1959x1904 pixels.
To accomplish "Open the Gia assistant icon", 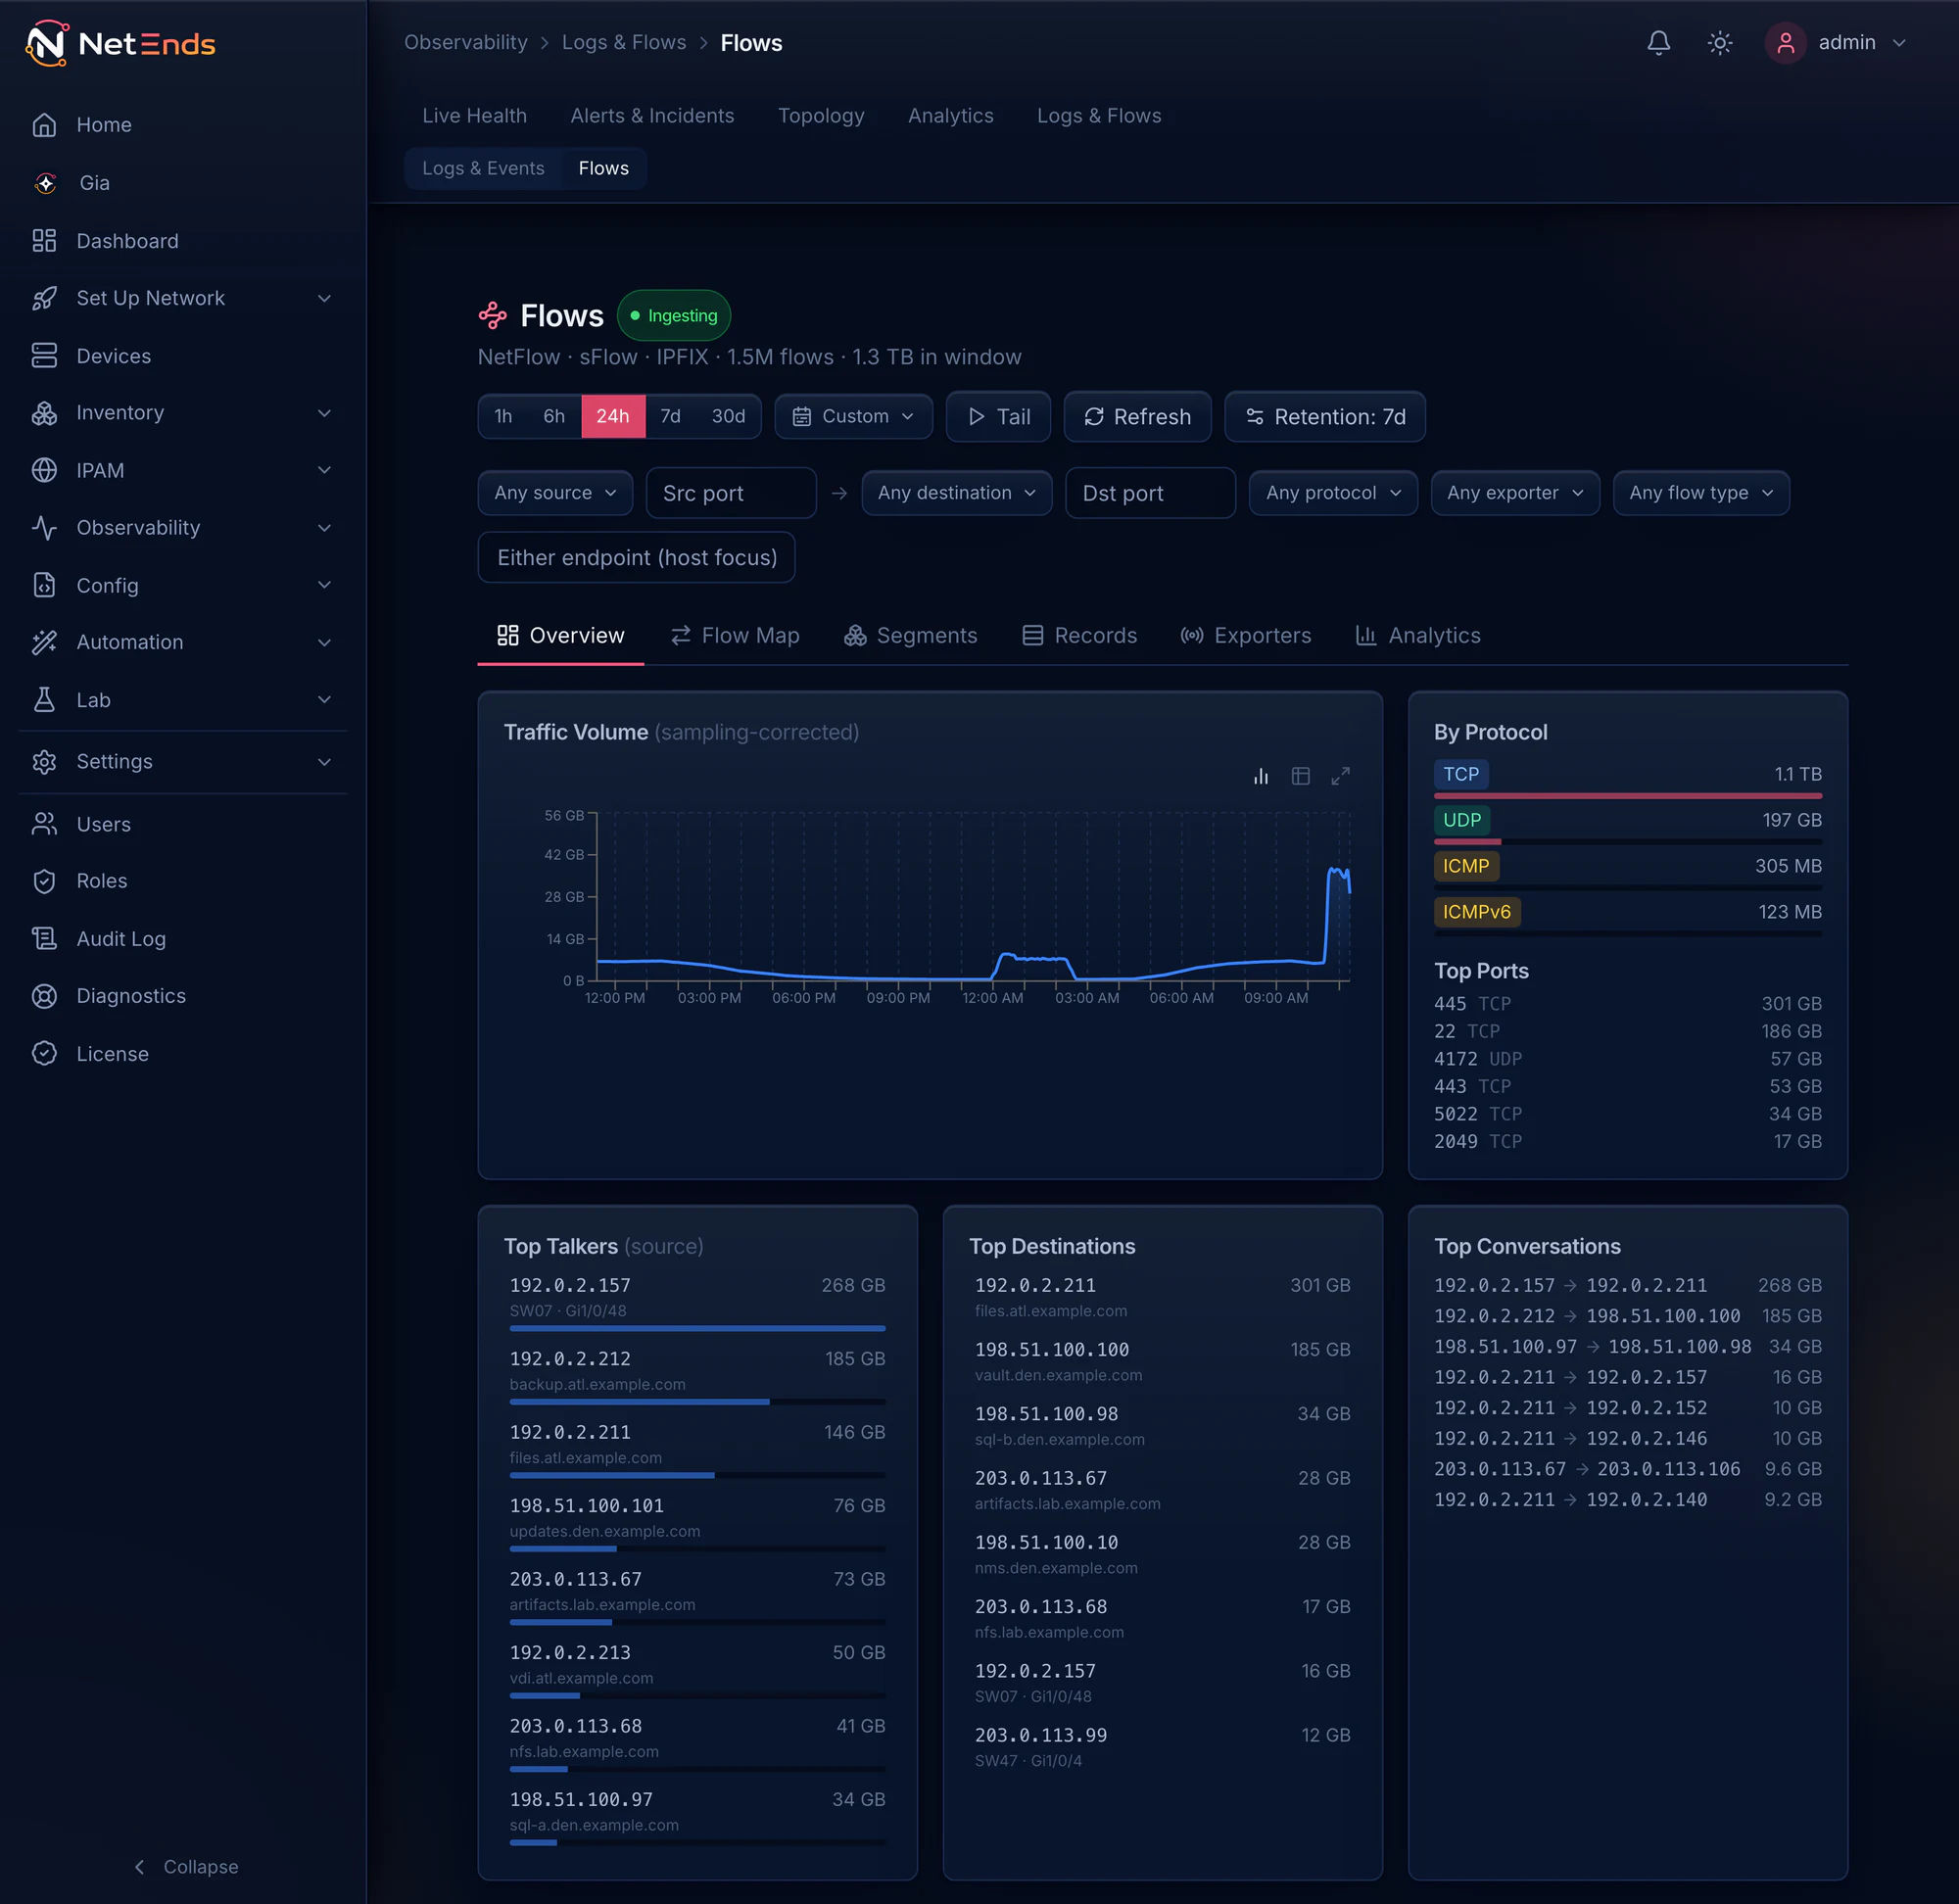I will coord(45,183).
